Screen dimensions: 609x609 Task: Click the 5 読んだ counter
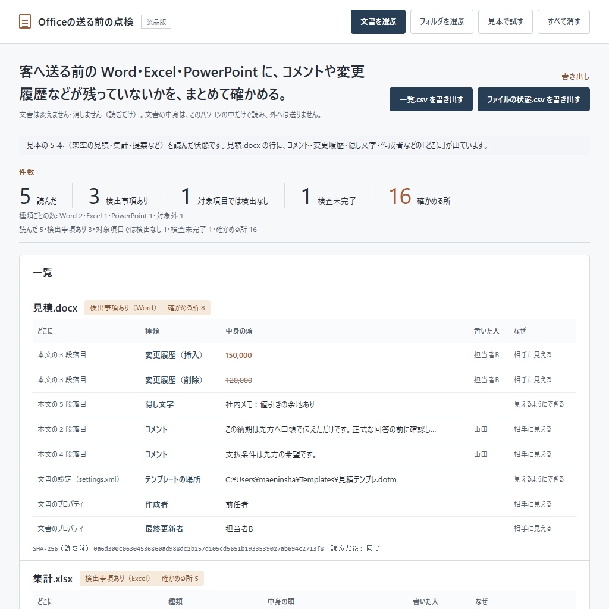click(x=38, y=196)
